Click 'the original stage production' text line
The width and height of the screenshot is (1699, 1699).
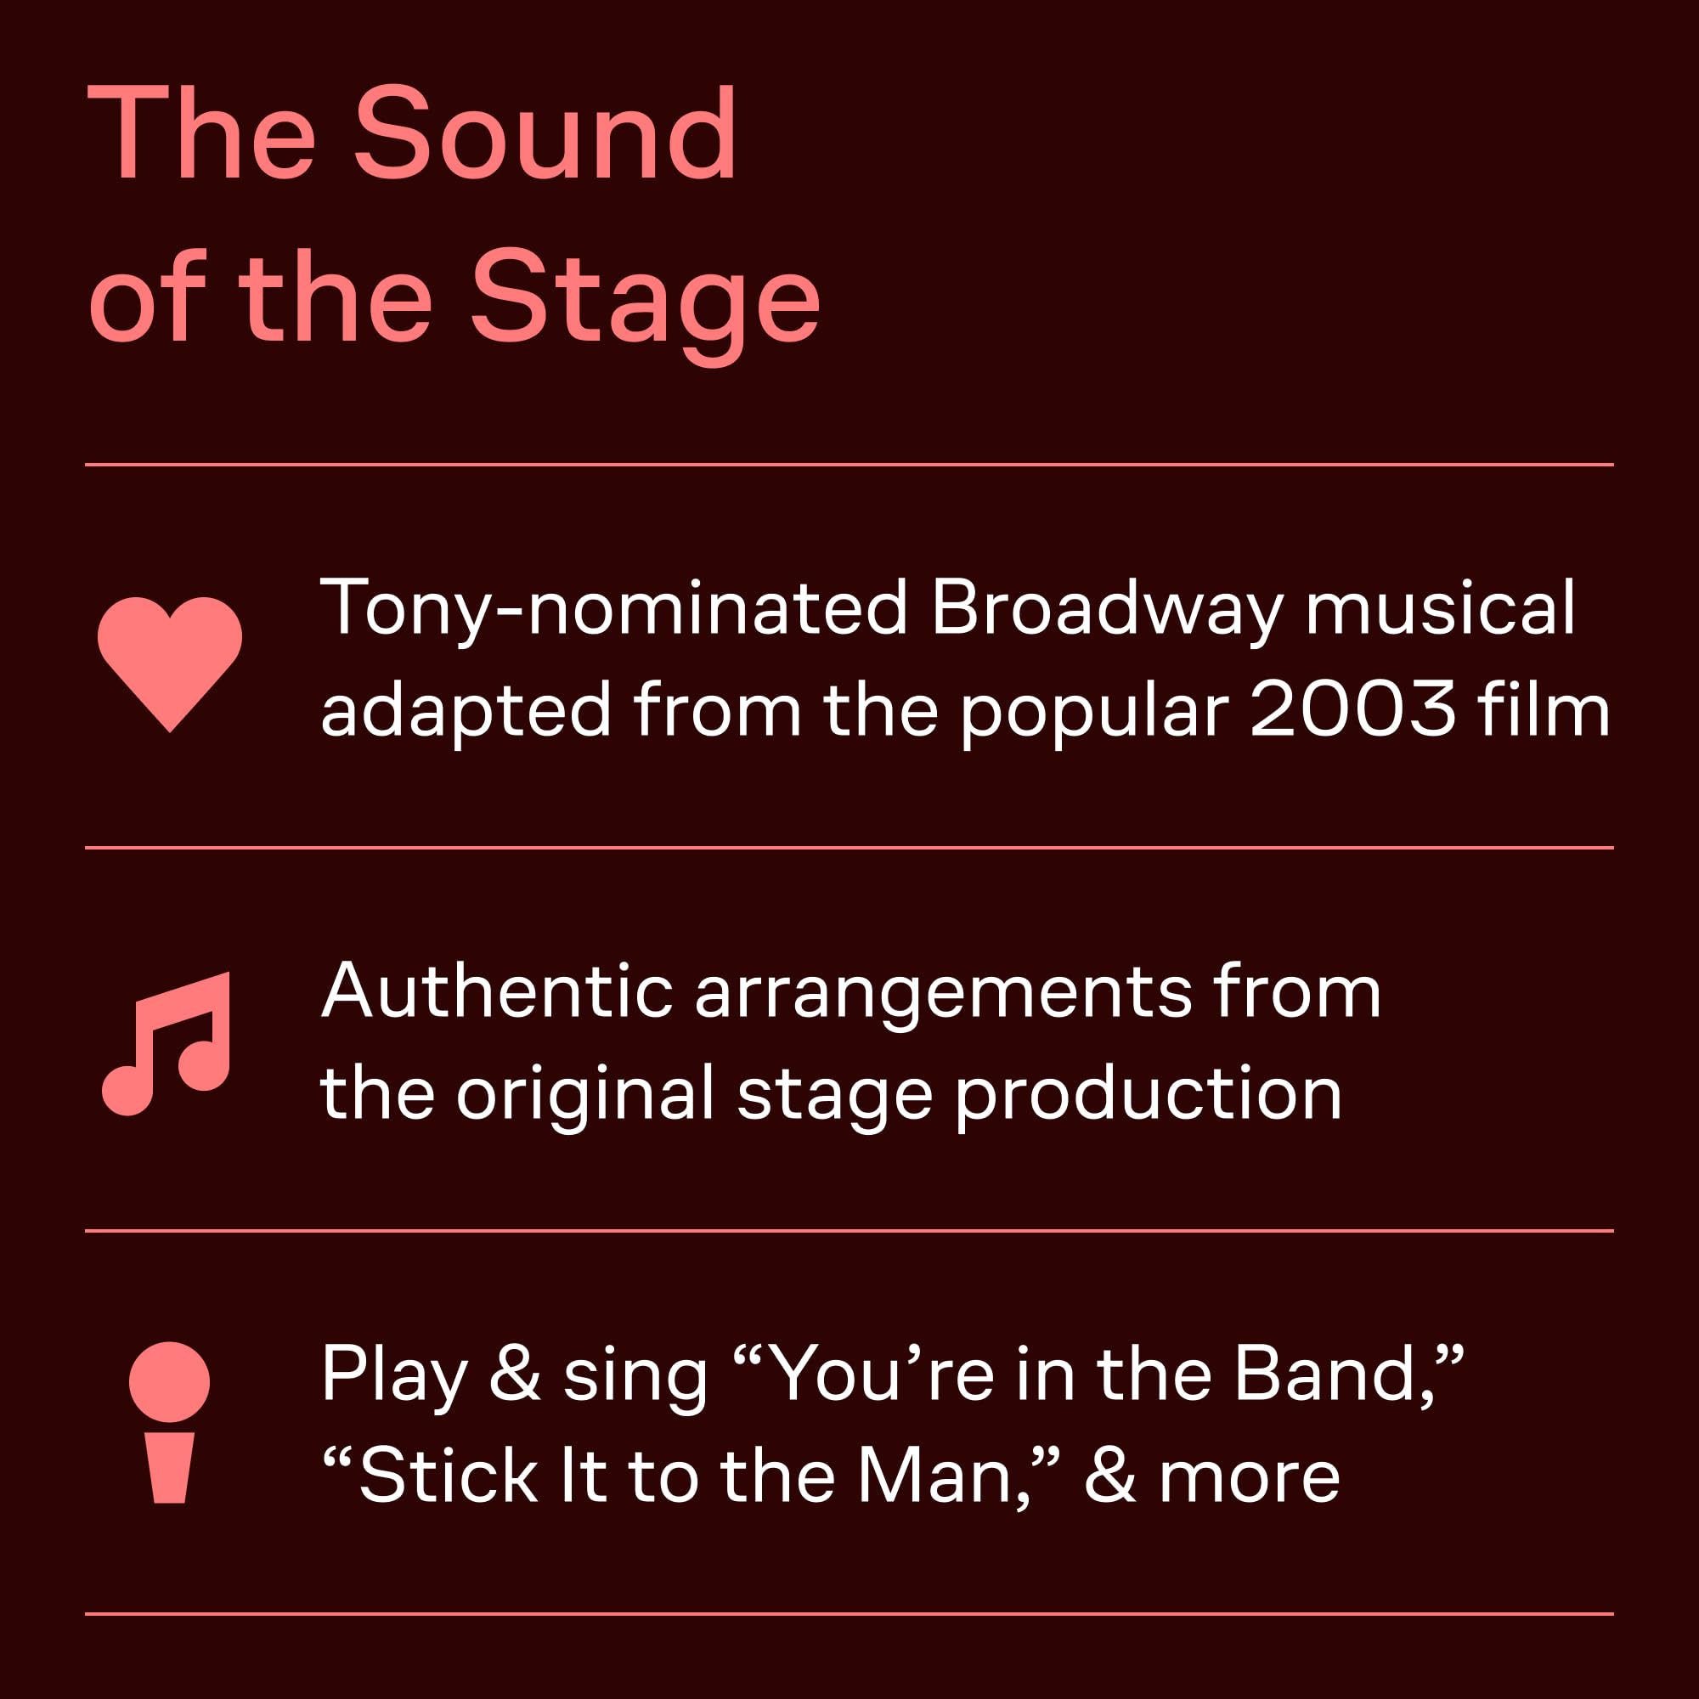coord(830,1094)
